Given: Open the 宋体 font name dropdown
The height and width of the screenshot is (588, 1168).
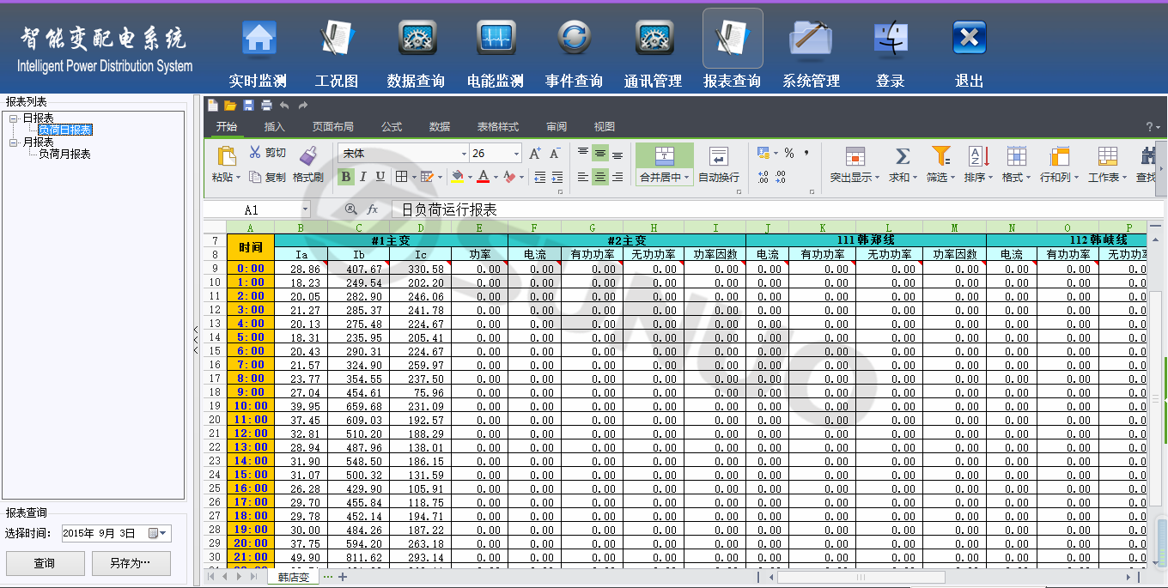Looking at the screenshot, I should point(464,154).
